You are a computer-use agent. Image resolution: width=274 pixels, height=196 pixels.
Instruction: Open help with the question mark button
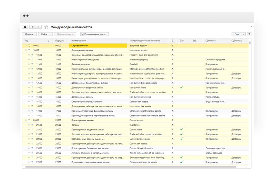tap(249, 34)
